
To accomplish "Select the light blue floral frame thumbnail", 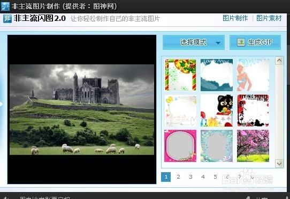I will pos(217,146).
